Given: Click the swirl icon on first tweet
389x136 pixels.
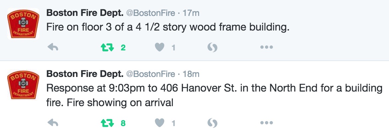Looking at the screenshot, I should click(212, 47).
